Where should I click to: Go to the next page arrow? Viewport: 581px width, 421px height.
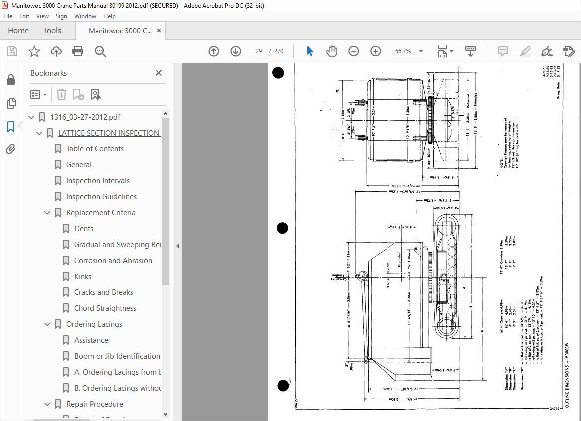[236, 51]
